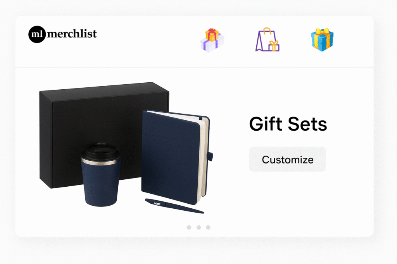Go to the first carousel dot

(189, 227)
